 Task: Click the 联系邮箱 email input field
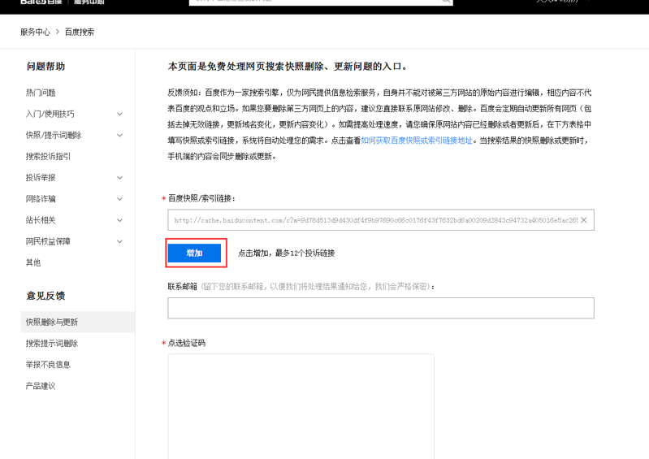pos(381,308)
